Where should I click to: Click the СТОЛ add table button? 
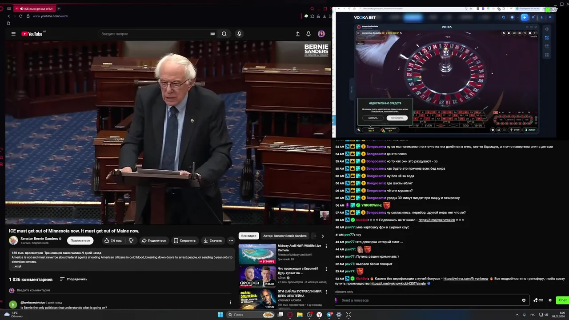point(514,130)
